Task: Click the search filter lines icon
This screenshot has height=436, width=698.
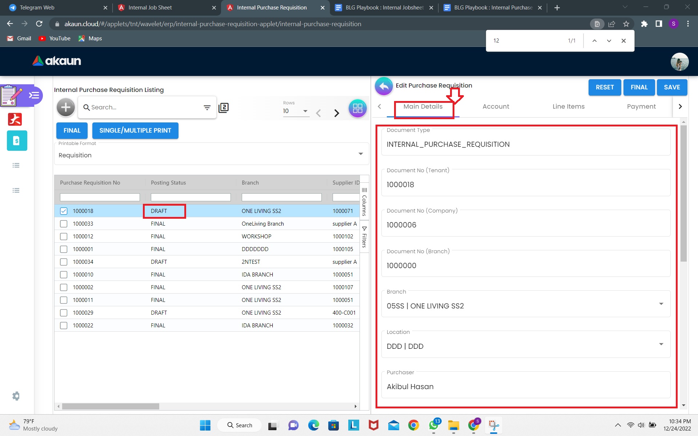Action: [x=207, y=108]
